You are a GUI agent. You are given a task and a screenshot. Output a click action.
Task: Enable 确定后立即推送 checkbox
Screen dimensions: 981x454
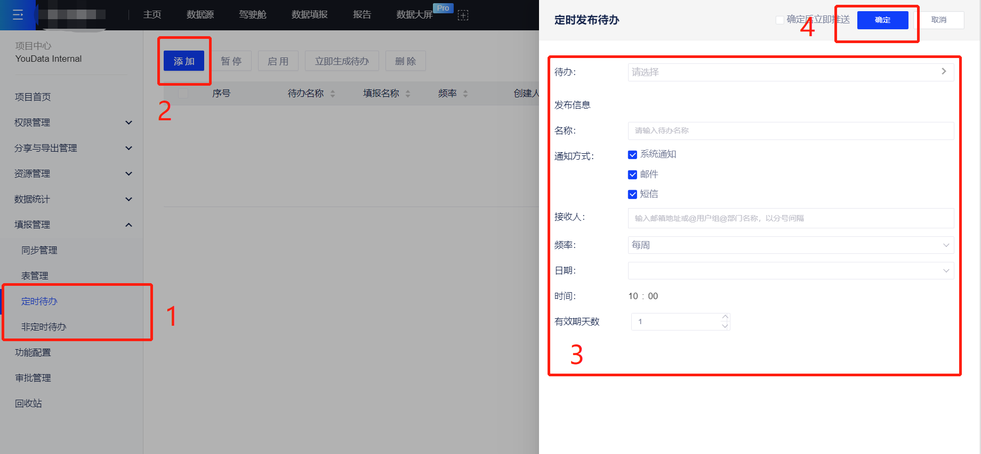[779, 20]
